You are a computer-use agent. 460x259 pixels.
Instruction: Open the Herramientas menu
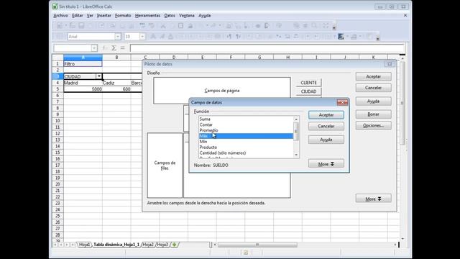click(x=147, y=15)
